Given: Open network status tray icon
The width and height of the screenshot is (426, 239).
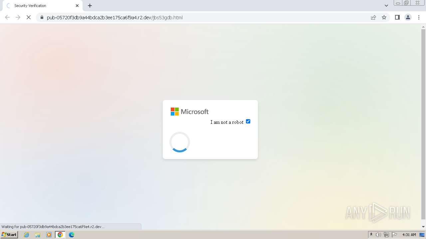Looking at the screenshot, I should (x=386, y=235).
